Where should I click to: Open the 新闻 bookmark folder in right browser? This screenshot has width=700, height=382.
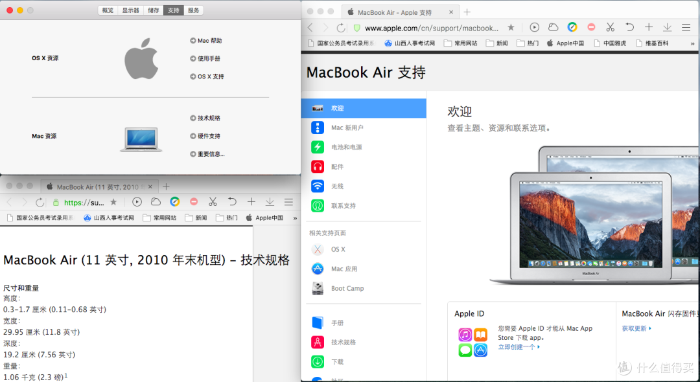497,43
